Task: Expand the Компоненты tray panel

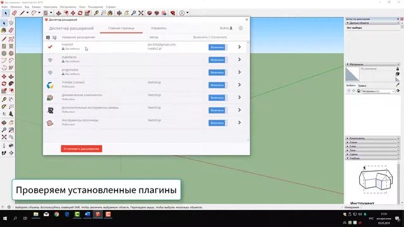Action: (x=372, y=138)
